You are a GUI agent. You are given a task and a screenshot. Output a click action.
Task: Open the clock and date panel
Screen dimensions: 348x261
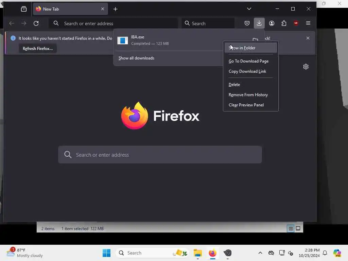pos(309,253)
